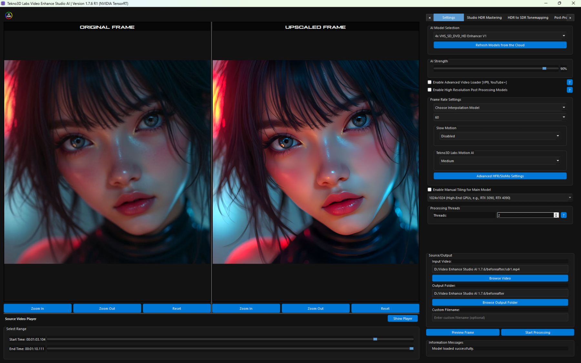The height and width of the screenshot is (363, 581).
Task: Switch to the Settings tab
Action: point(448,17)
